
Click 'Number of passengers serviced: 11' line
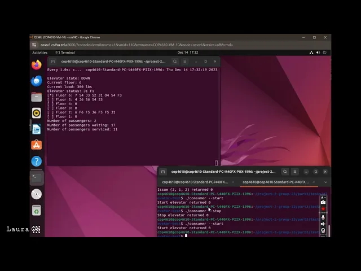(82, 129)
